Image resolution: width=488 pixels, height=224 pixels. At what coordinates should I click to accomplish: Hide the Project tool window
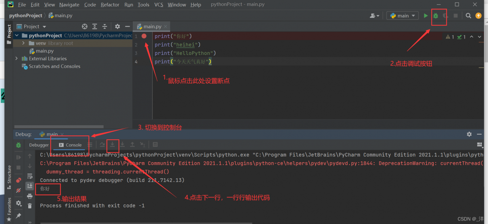coord(127,26)
